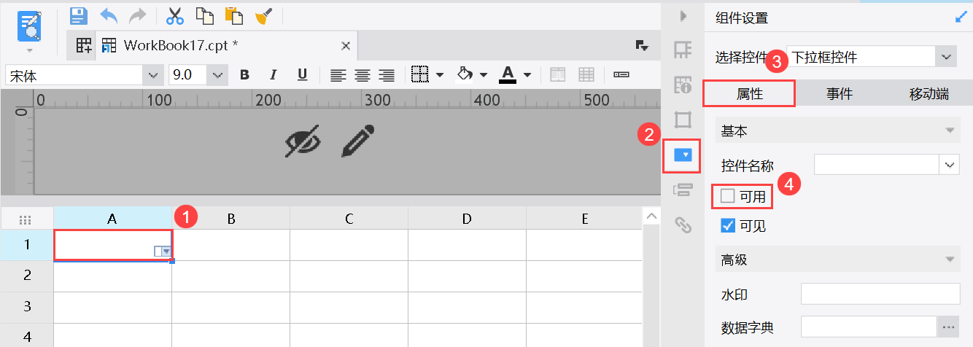Collapse the 基本 section

point(949,131)
